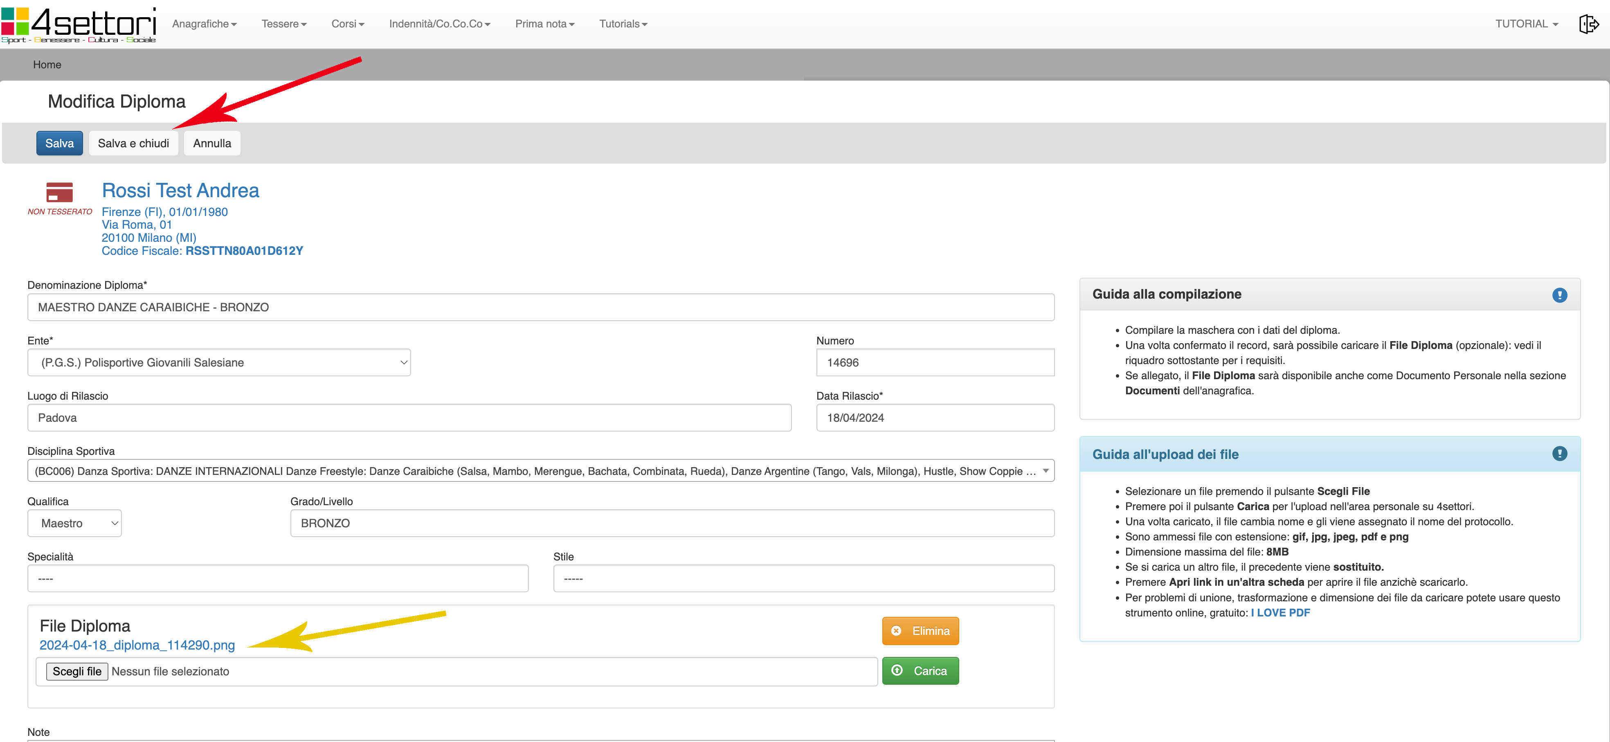Click Salva e chiudi button

click(x=133, y=143)
